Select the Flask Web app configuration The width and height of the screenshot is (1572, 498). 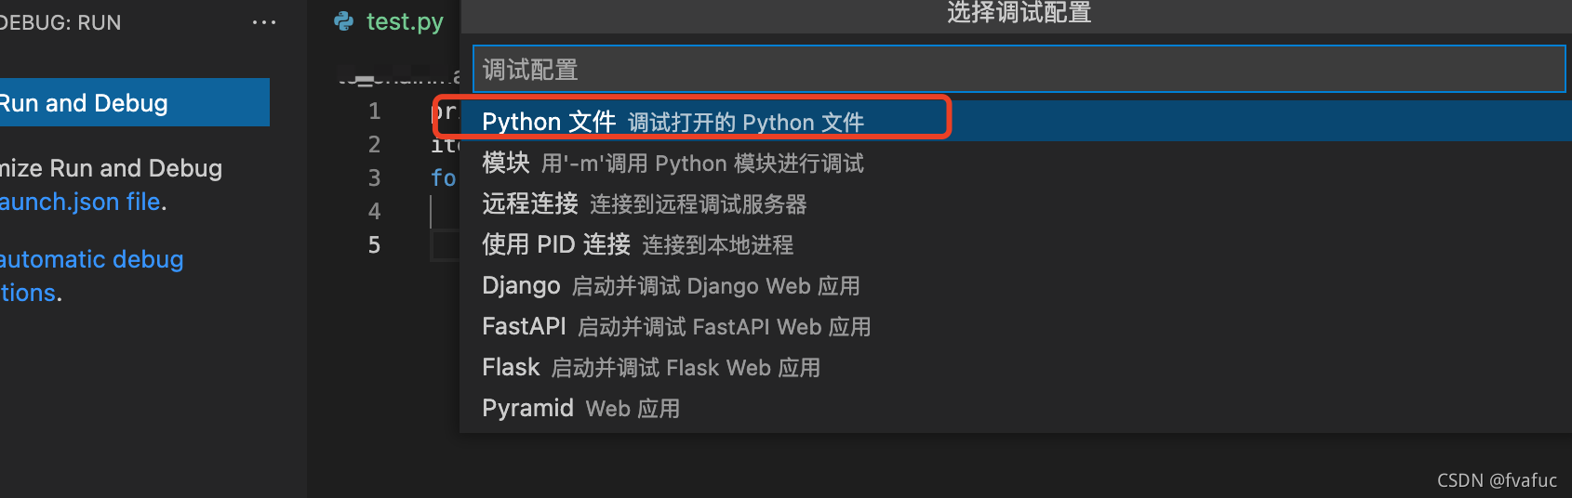coord(1016,367)
